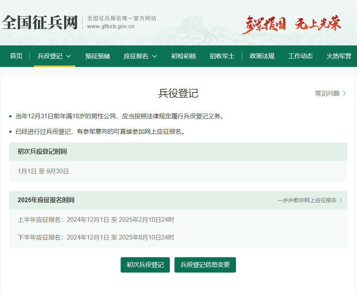This screenshot has width=357, height=293.
Task: Open the 火热军营 nav item
Action: [339, 56]
